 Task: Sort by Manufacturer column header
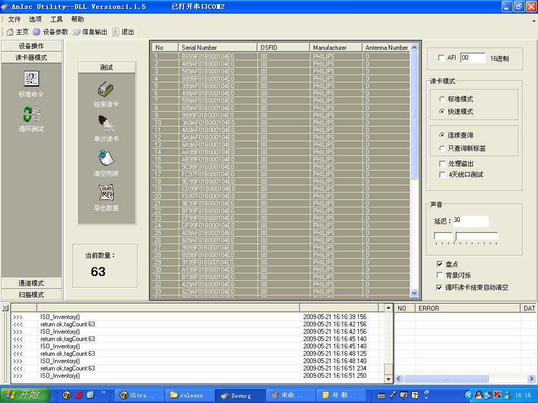tap(336, 48)
